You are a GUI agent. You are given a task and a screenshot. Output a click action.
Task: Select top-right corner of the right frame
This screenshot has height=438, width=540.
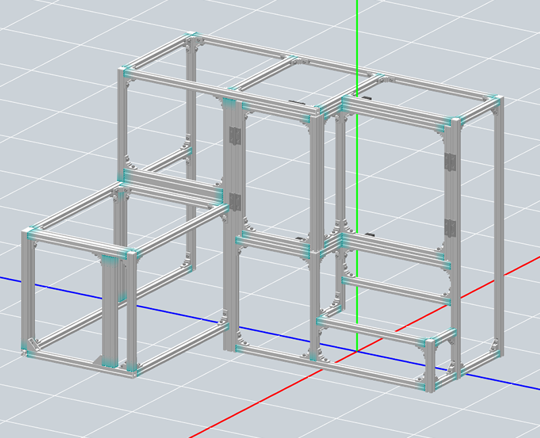[496, 101]
